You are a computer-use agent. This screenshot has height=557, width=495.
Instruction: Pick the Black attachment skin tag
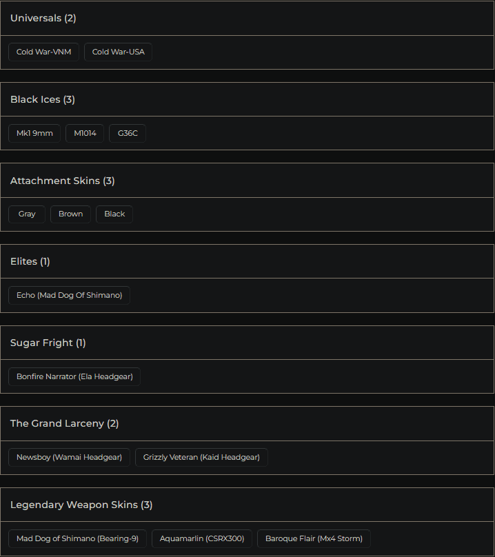(114, 214)
